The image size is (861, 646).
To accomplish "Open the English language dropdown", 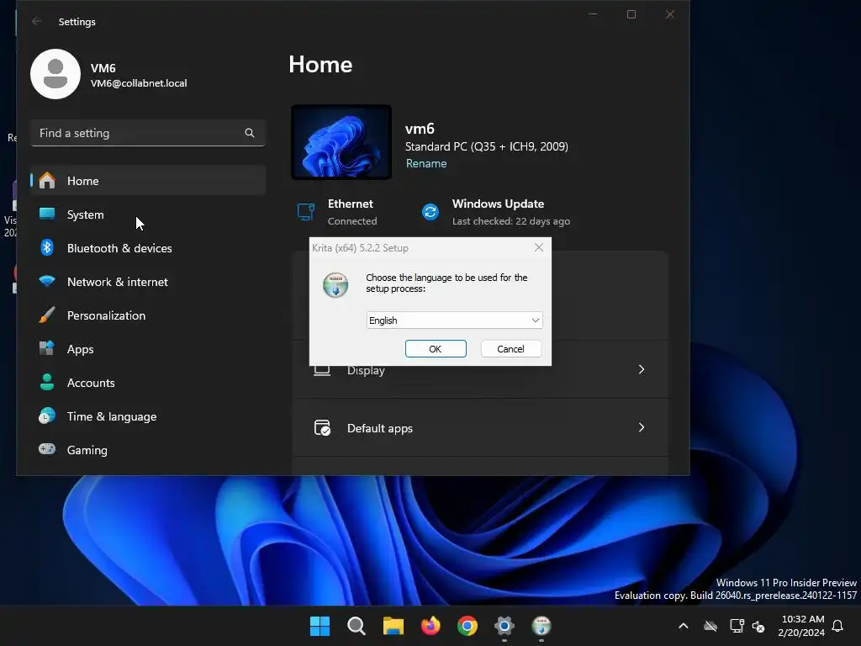I will [x=454, y=320].
